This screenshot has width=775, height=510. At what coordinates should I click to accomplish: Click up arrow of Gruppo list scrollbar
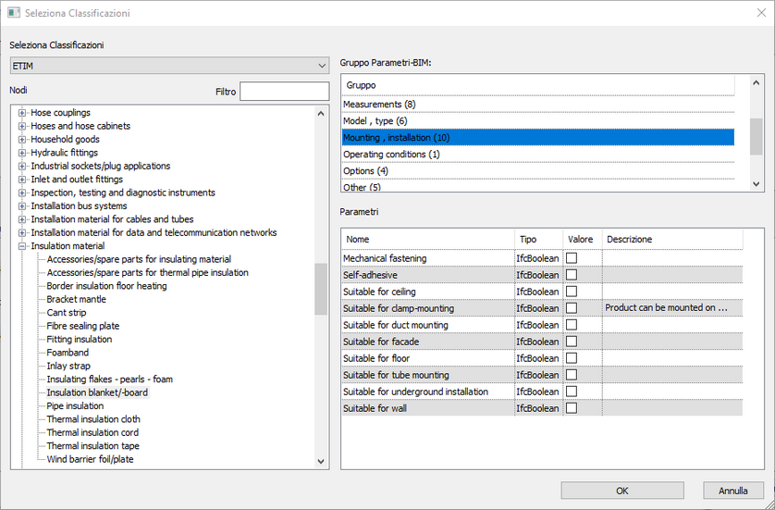(x=757, y=83)
